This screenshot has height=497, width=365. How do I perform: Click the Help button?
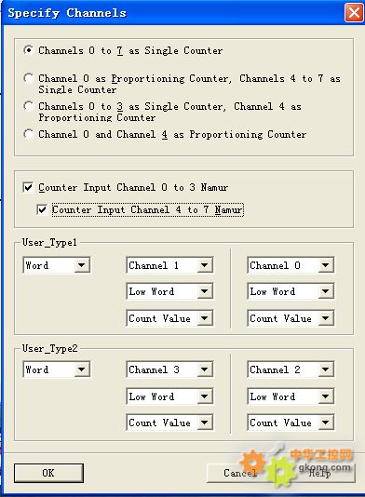pyautogui.click(x=319, y=473)
